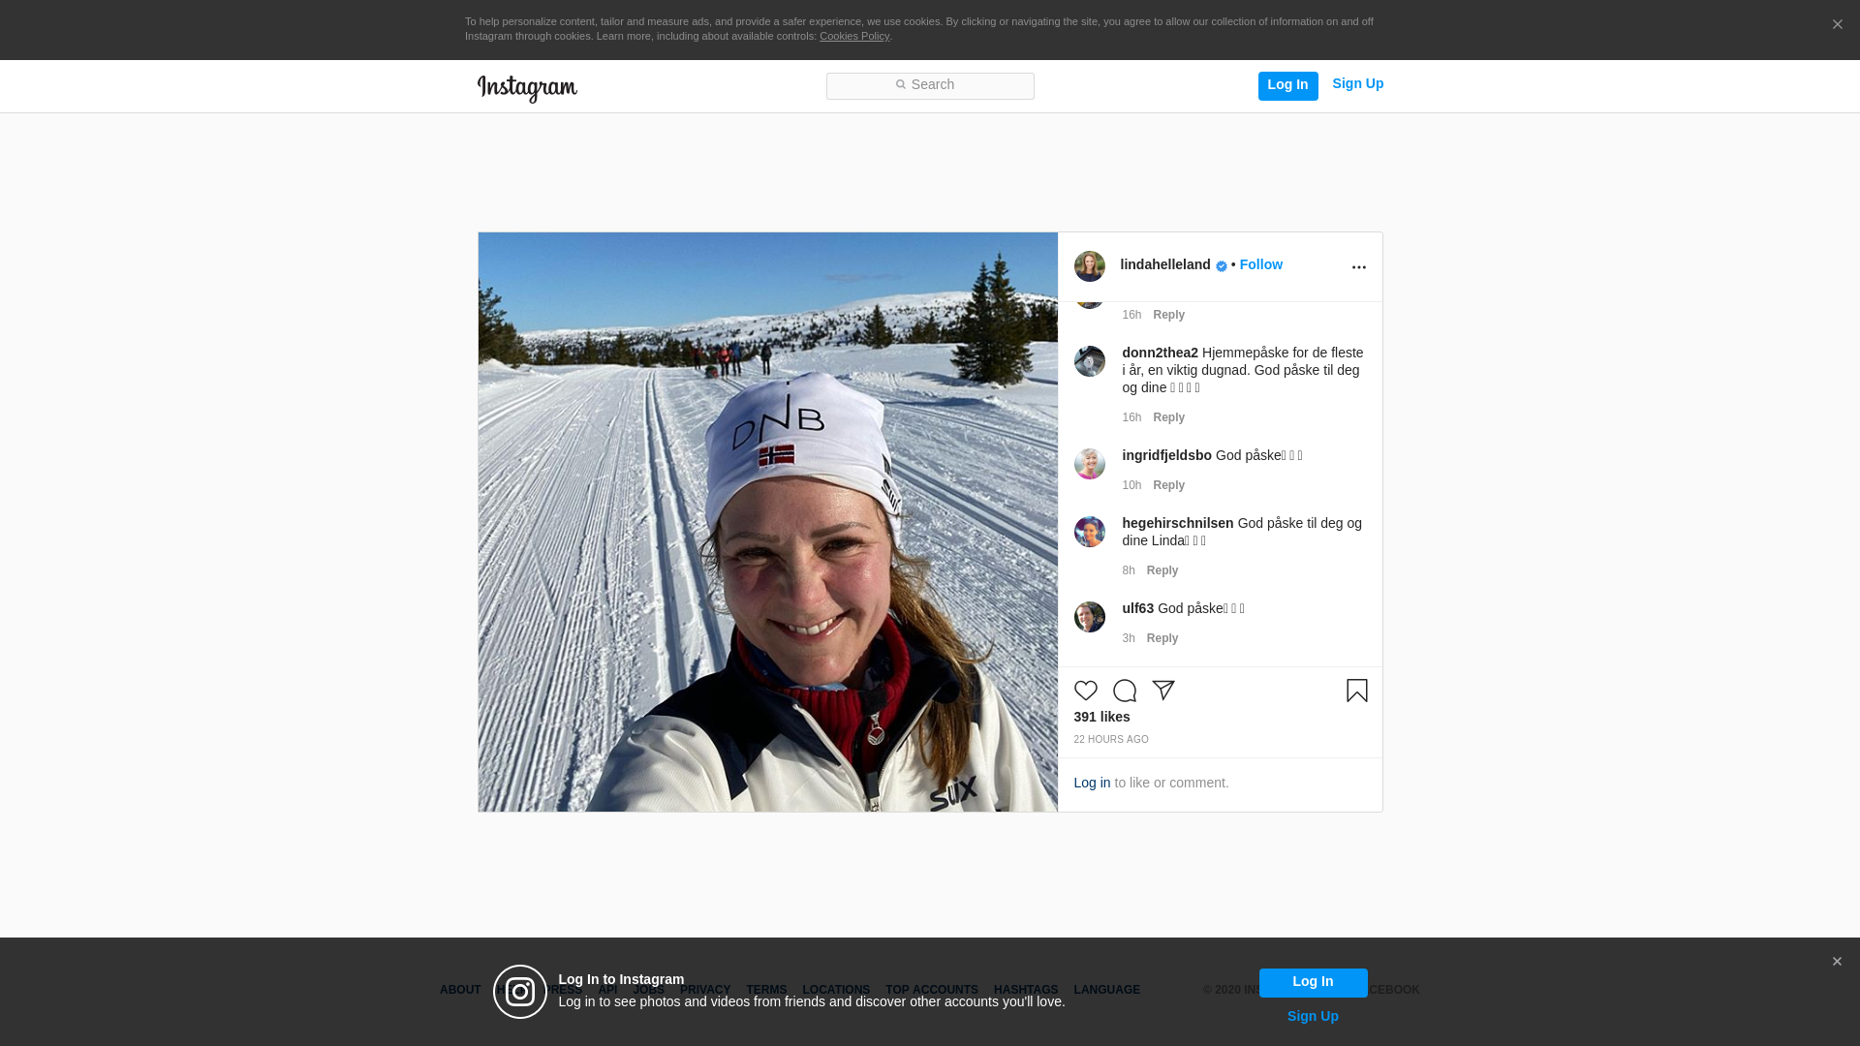Open the TOP ACCOUNTS footer link
The height and width of the screenshot is (1046, 1860).
tap(931, 990)
